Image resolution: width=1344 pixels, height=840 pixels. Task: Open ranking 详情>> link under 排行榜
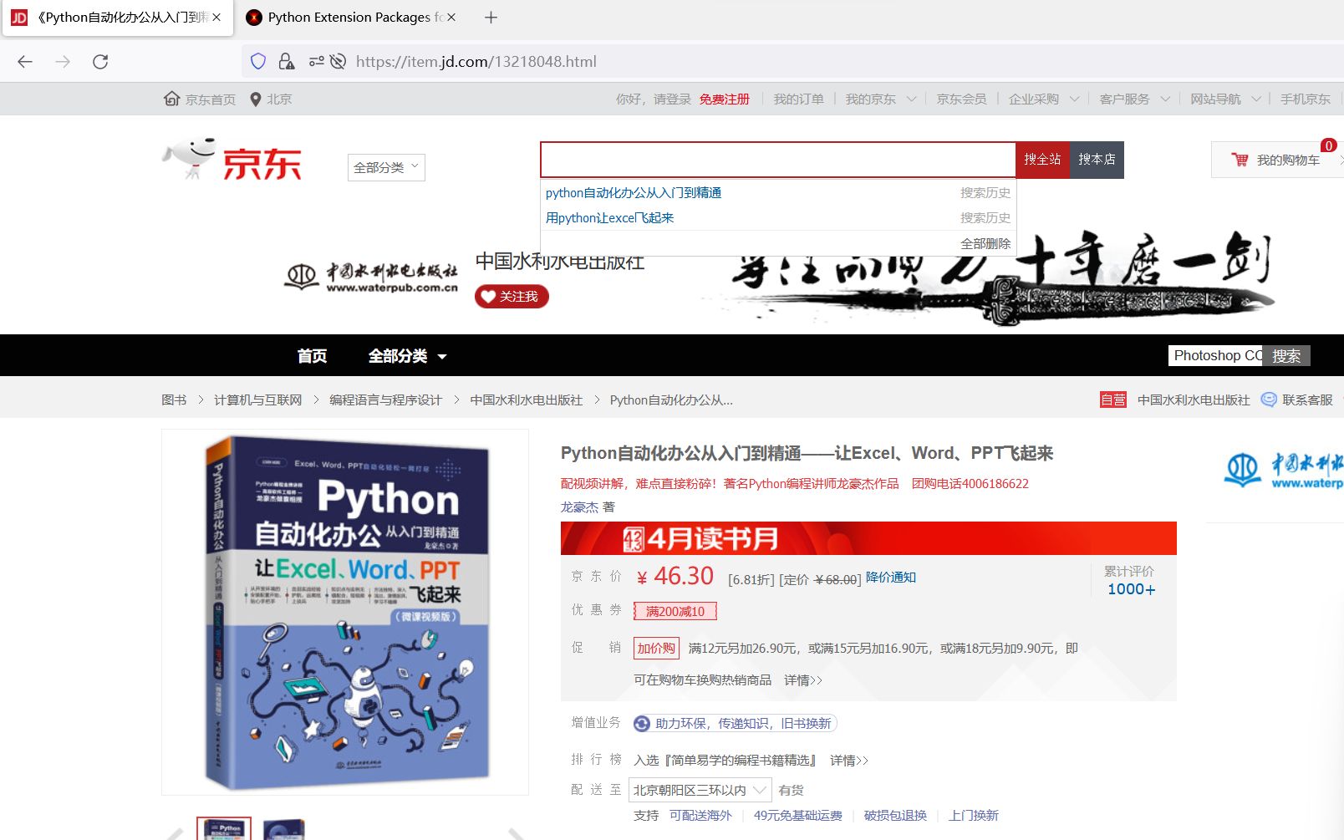click(849, 760)
